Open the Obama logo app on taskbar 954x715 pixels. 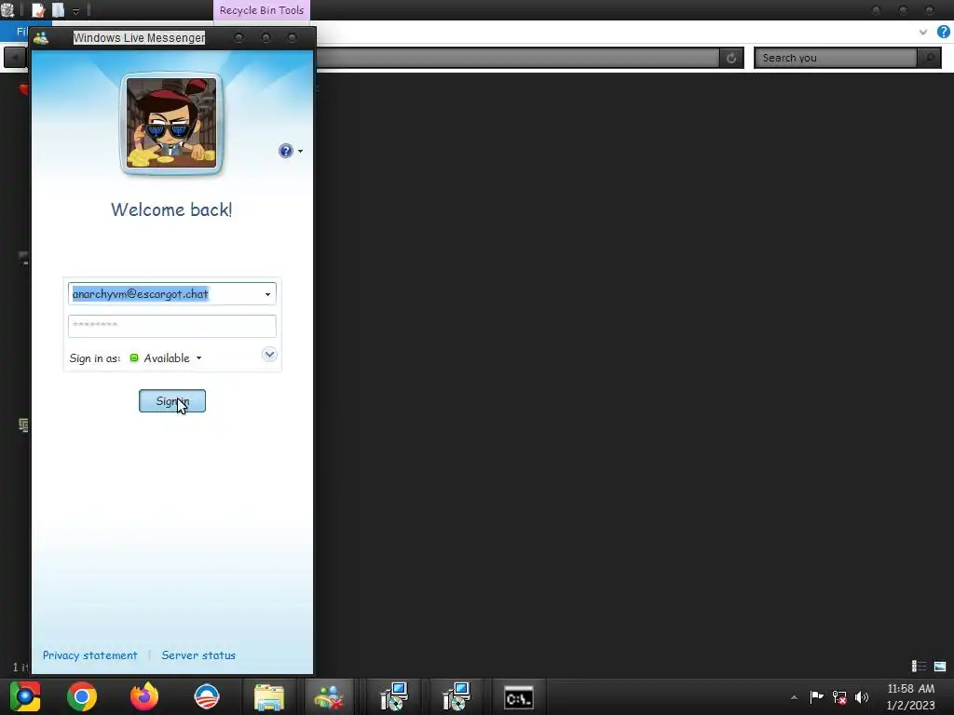click(x=206, y=696)
